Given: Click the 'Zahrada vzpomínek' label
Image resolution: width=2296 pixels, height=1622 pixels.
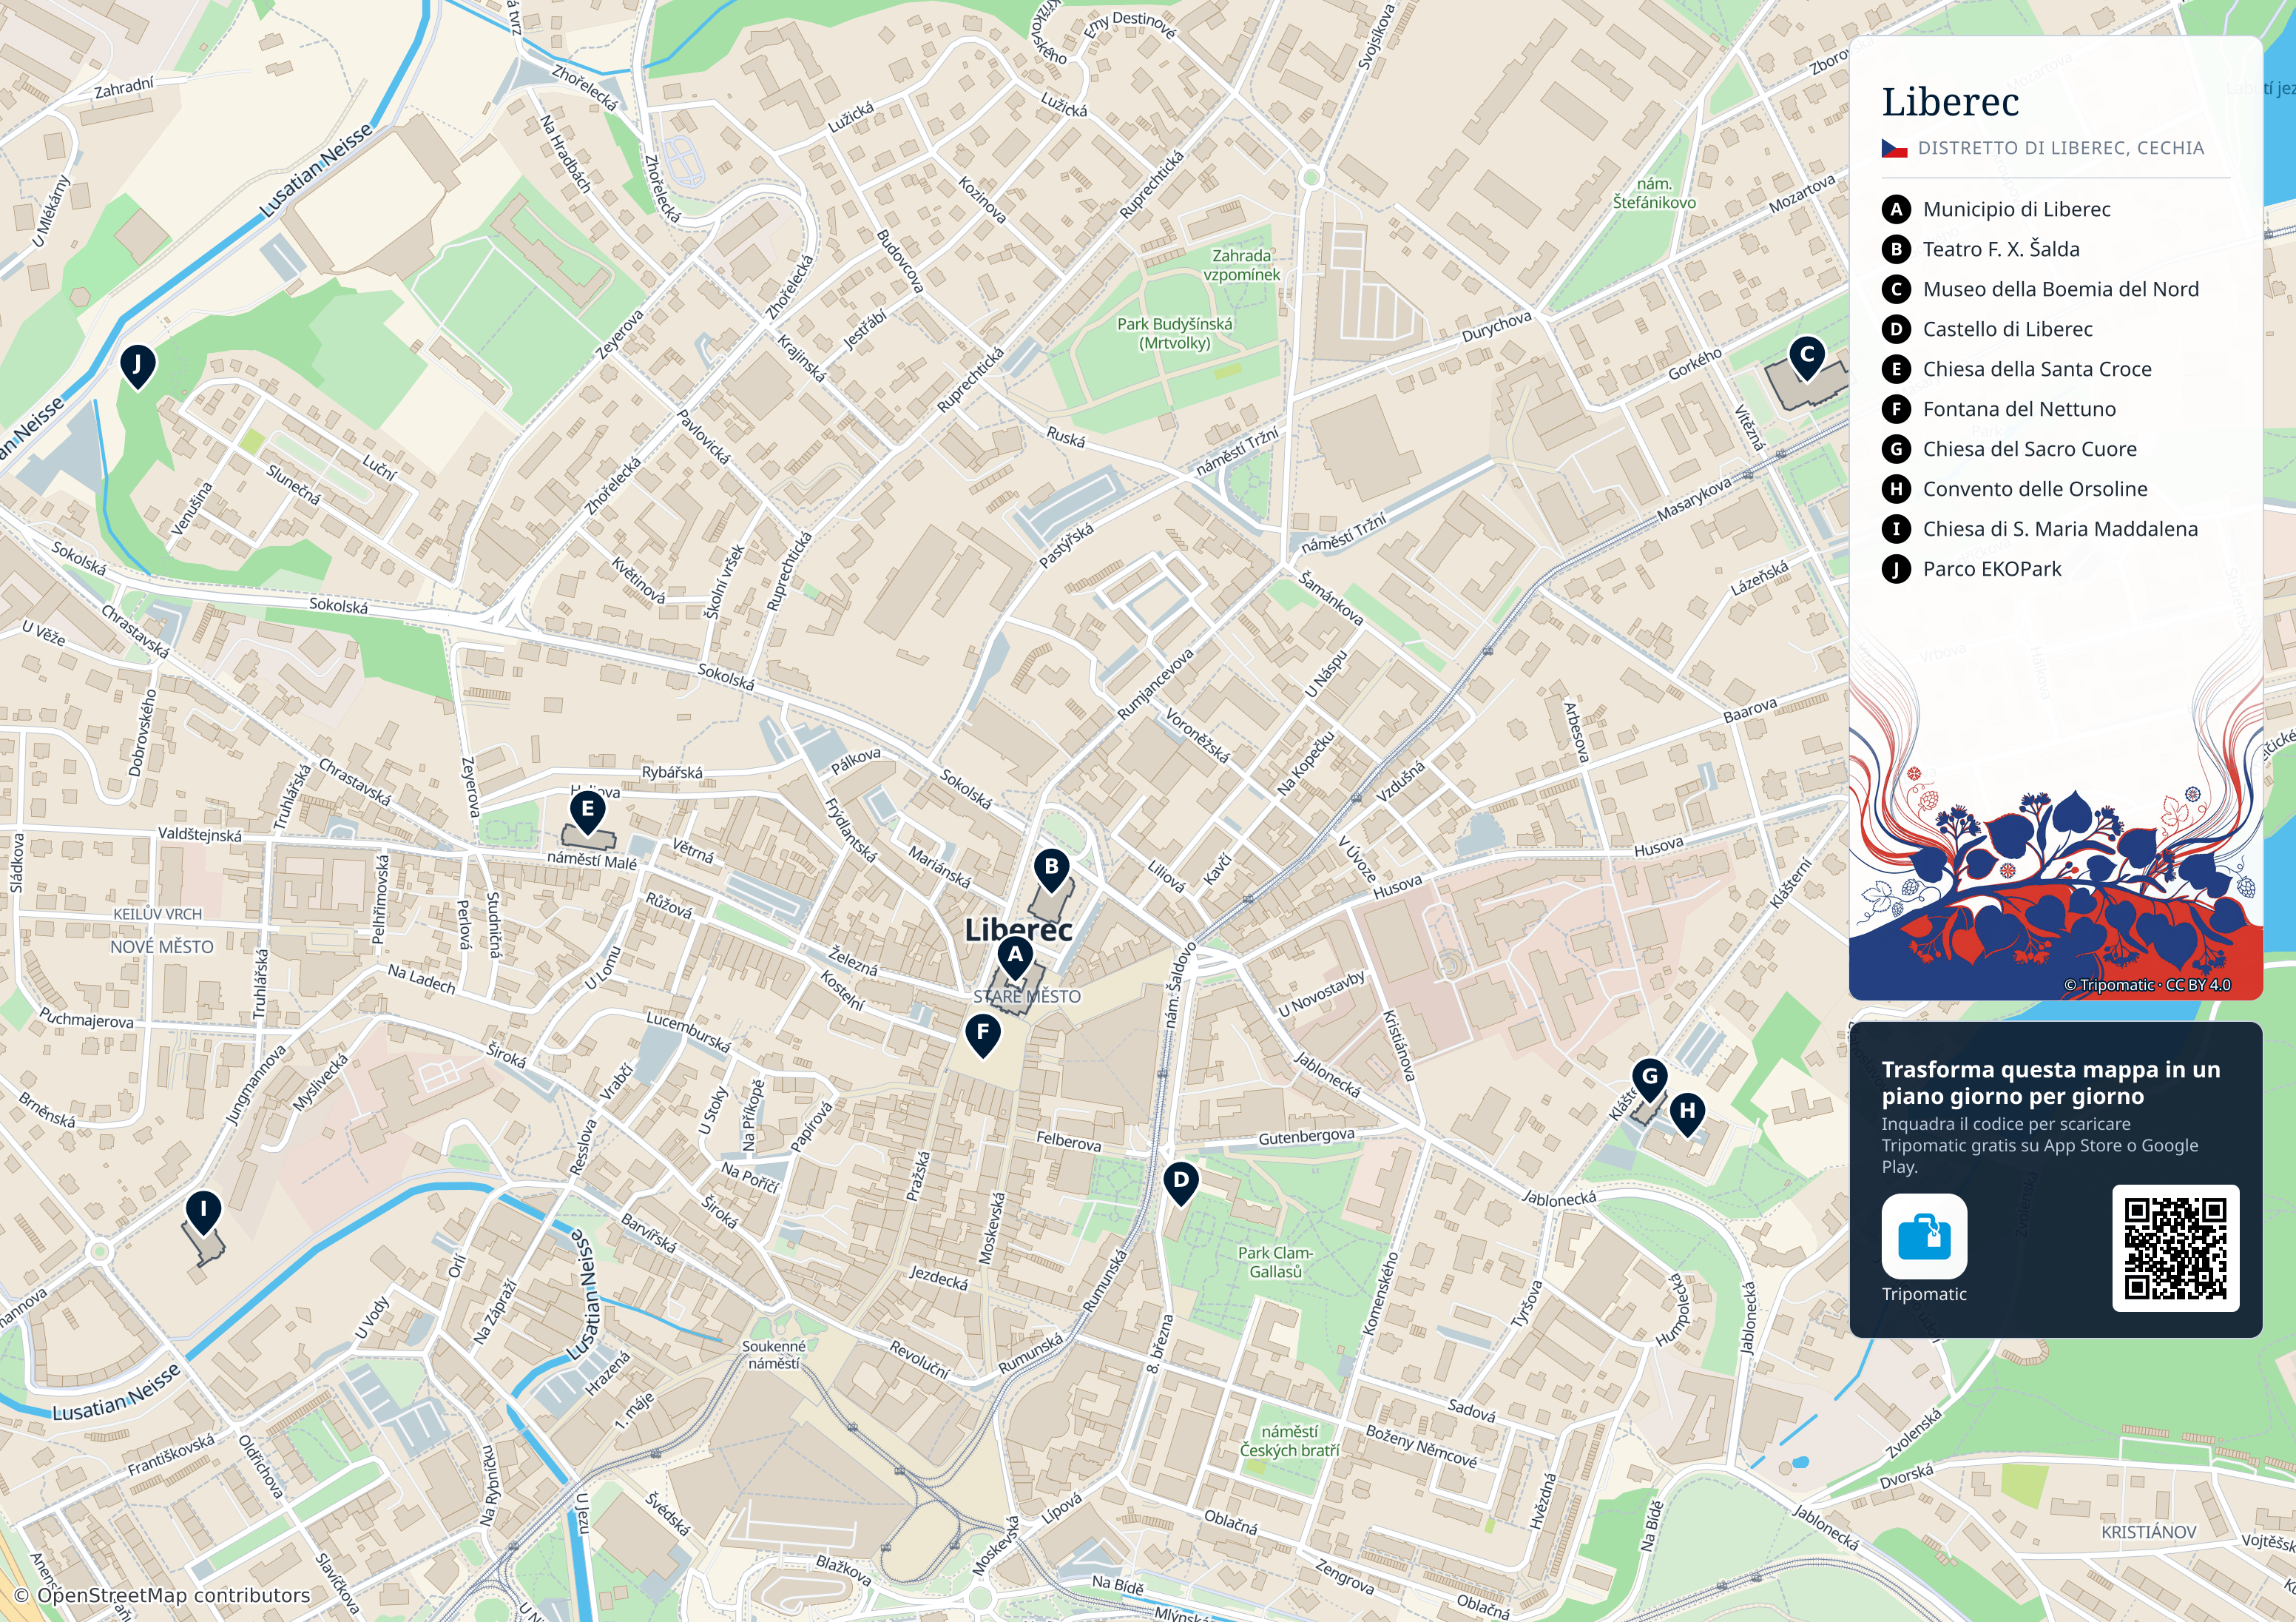Looking at the screenshot, I should pos(1241,265).
